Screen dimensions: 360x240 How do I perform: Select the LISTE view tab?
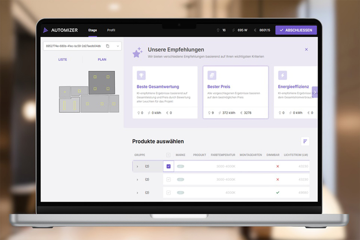click(62, 60)
